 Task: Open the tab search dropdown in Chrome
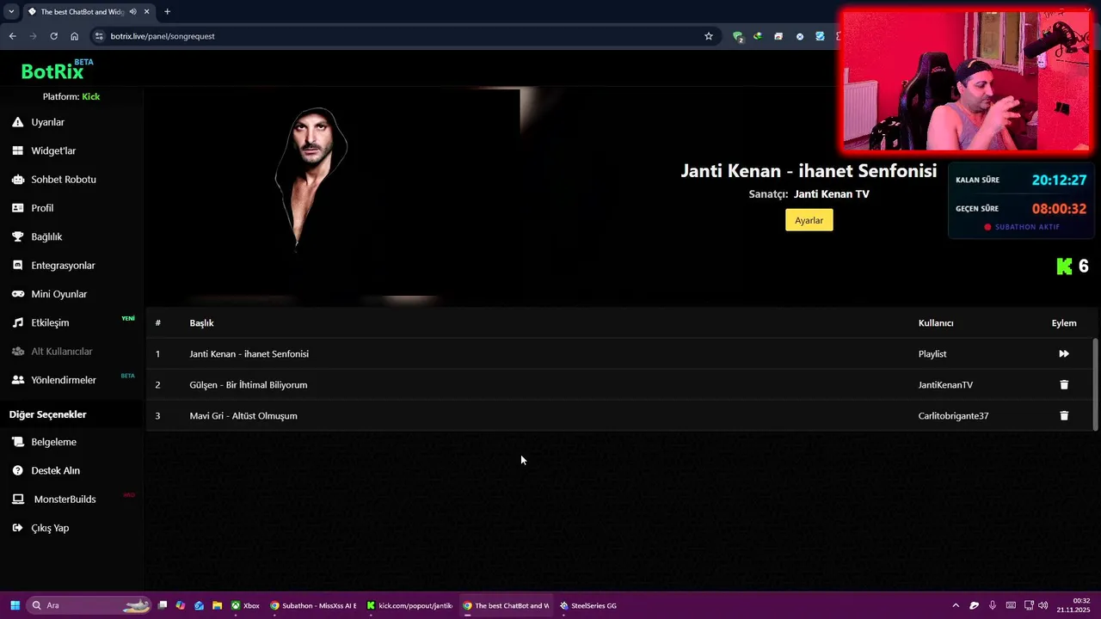[x=11, y=11]
